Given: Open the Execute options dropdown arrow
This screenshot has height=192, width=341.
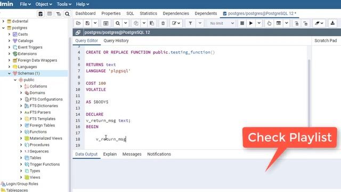Looking at the screenshot, I should pyautogui.click(x=259, y=23).
